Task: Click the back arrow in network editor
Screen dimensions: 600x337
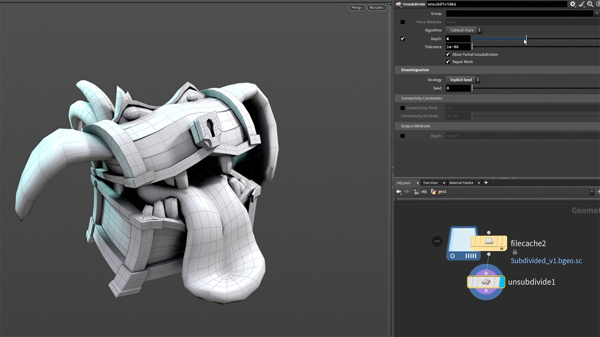Action: [x=398, y=191]
